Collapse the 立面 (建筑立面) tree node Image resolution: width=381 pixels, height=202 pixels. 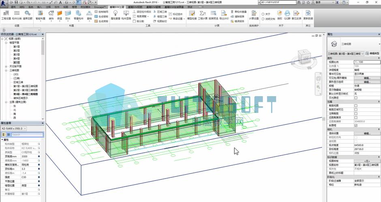pos(6,102)
